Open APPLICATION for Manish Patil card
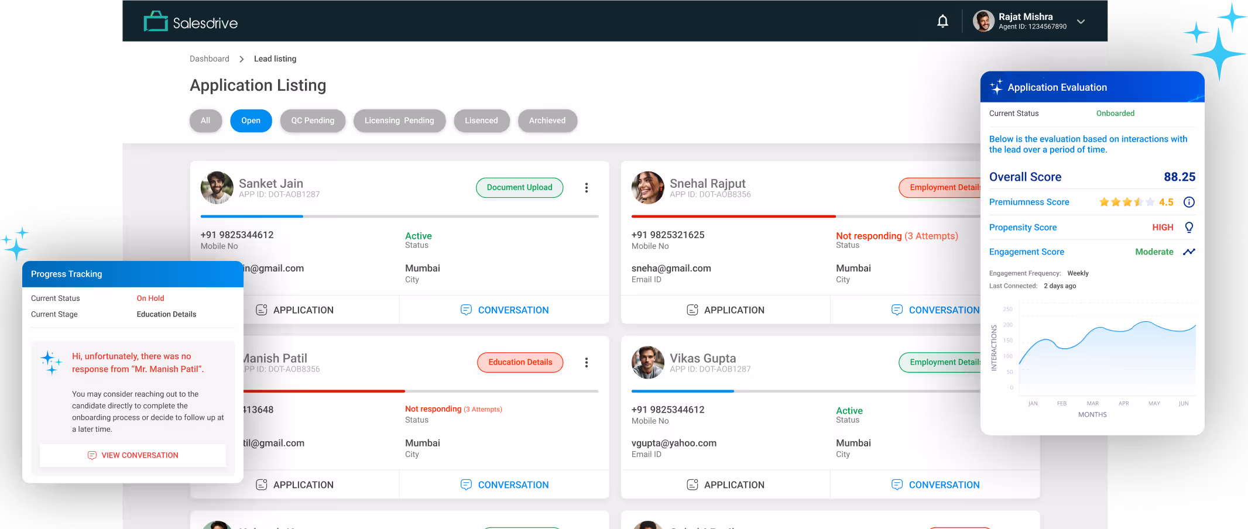The image size is (1248, 529). pyautogui.click(x=303, y=485)
